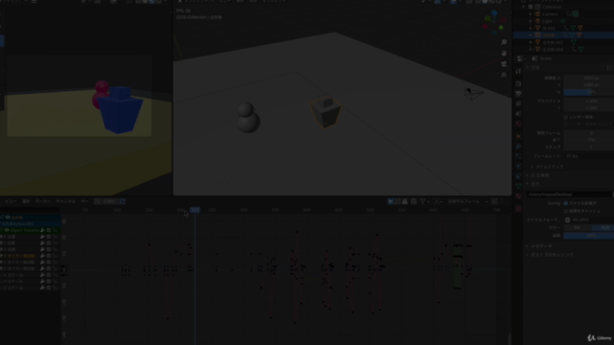Image resolution: width=614 pixels, height=345 pixels.
Task: Open the World properties tab icon
Action: [x=518, y=124]
